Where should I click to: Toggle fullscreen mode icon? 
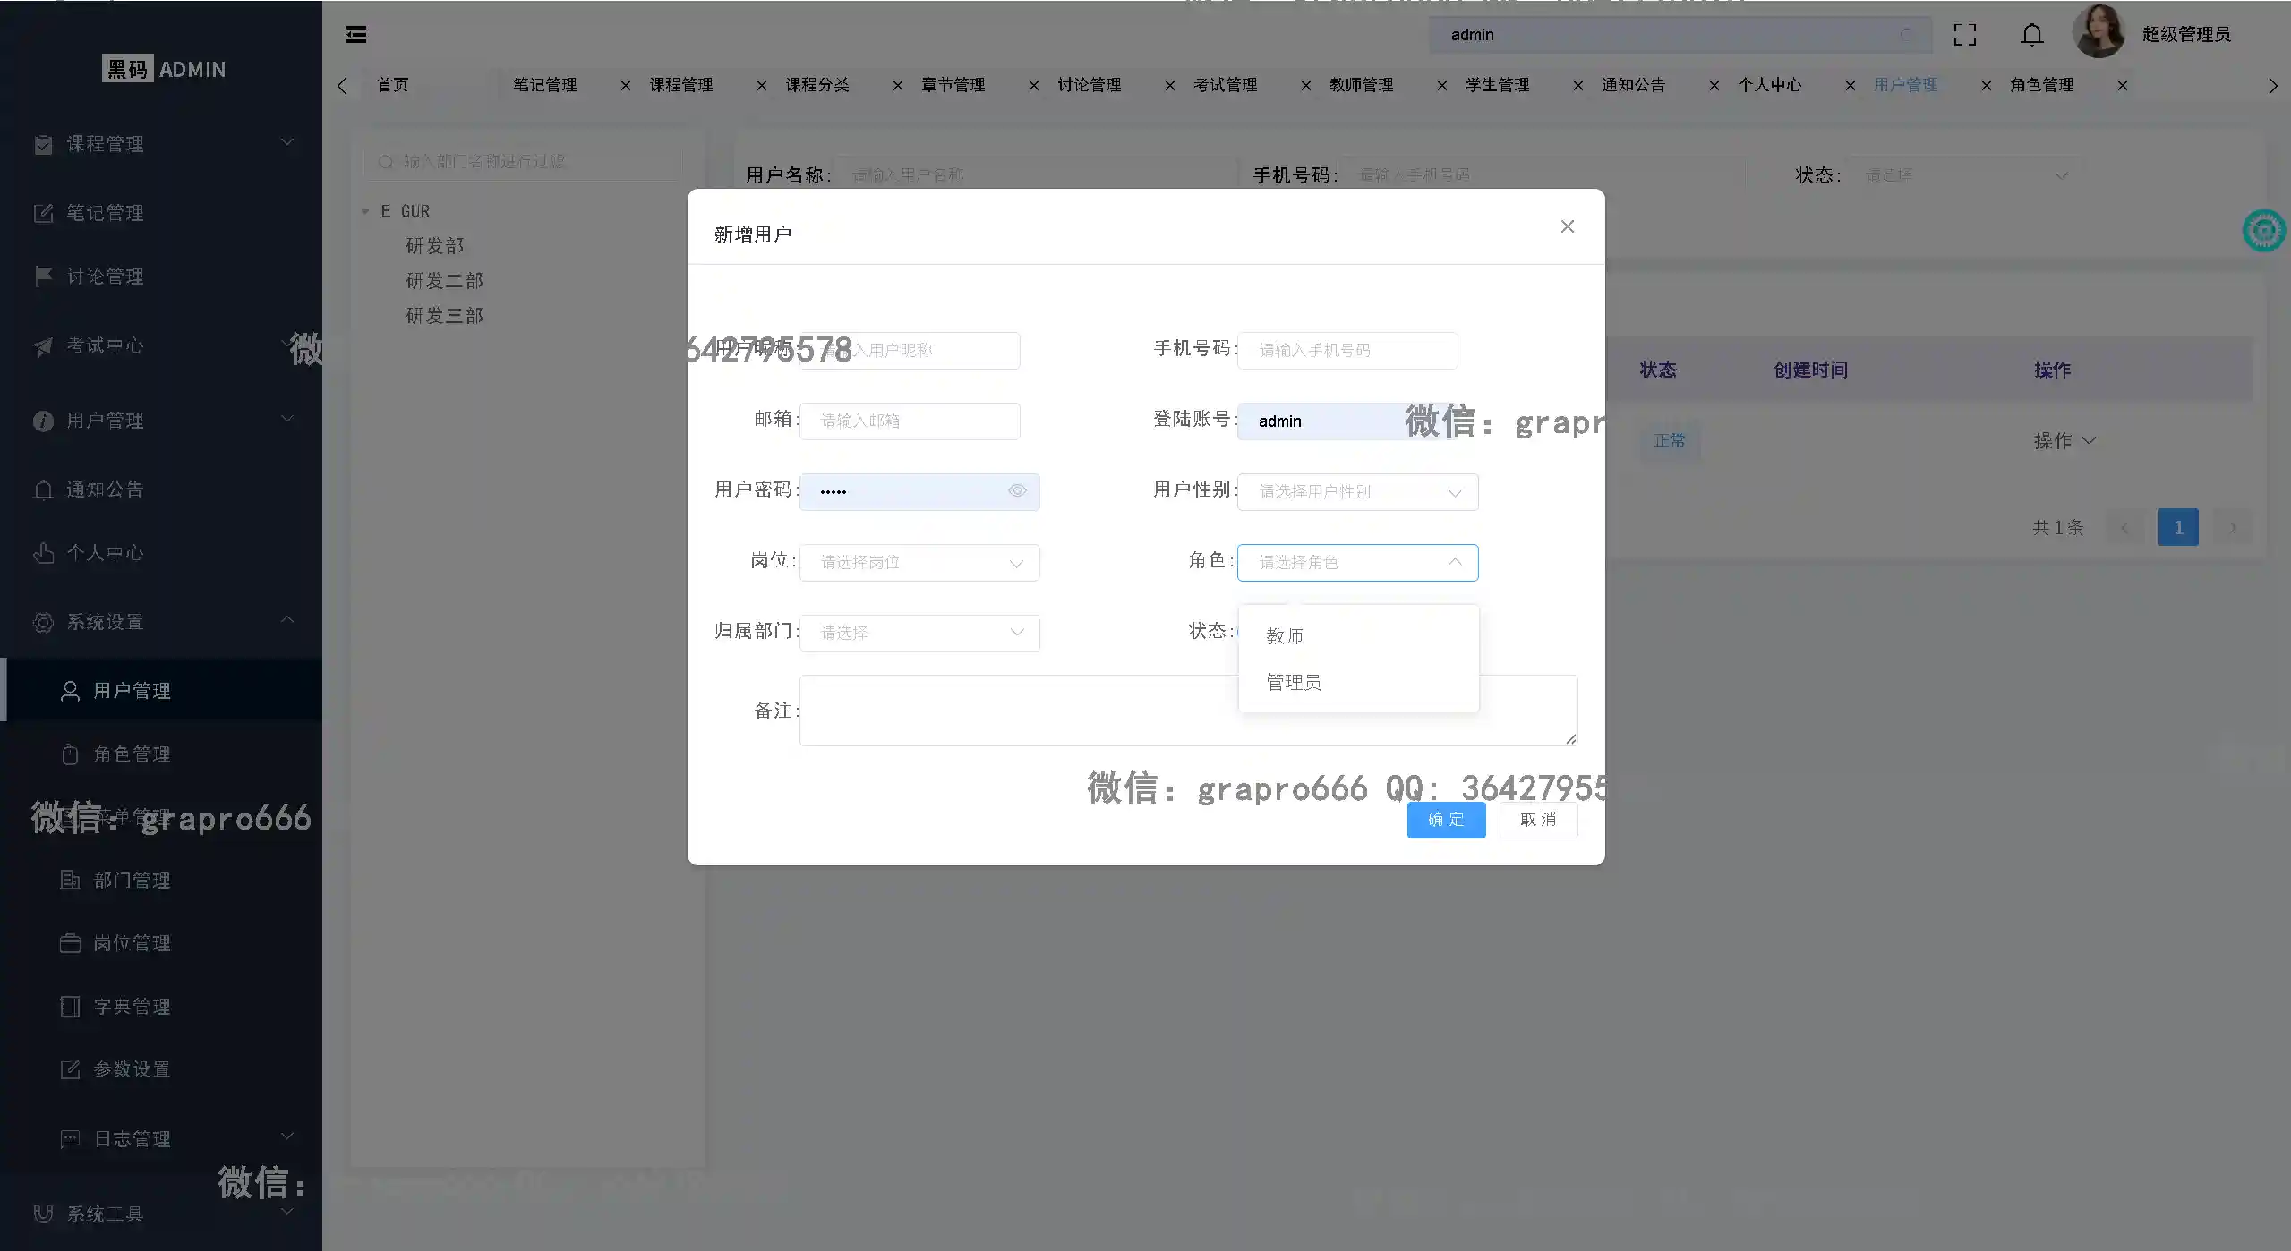[x=1964, y=35]
